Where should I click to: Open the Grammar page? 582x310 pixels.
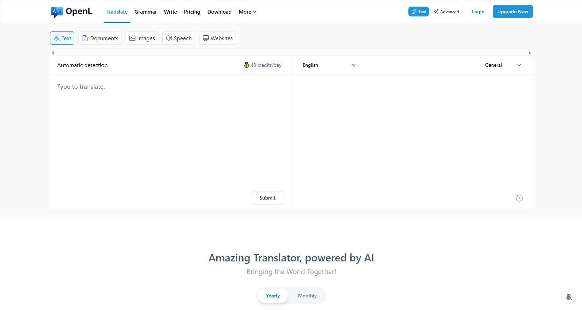146,12
